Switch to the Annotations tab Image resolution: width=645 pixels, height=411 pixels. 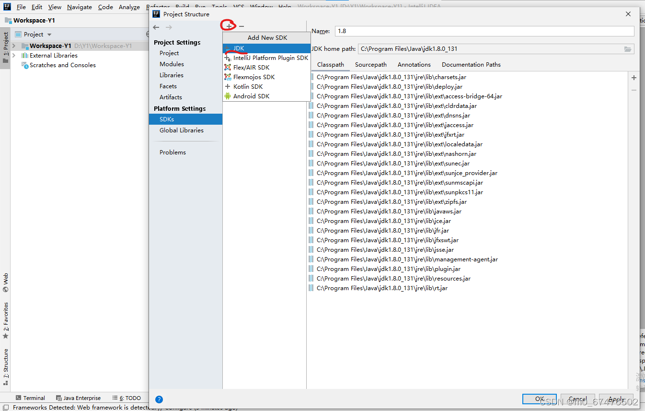414,65
